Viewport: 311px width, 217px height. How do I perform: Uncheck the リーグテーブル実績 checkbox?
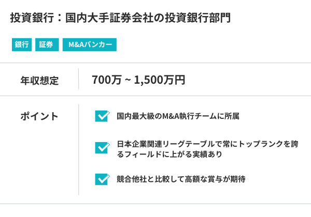pyautogui.click(x=102, y=148)
